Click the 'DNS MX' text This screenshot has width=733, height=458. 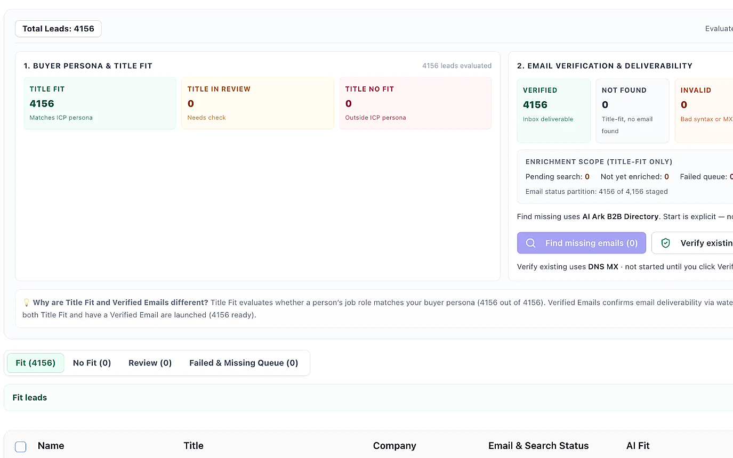(603, 266)
